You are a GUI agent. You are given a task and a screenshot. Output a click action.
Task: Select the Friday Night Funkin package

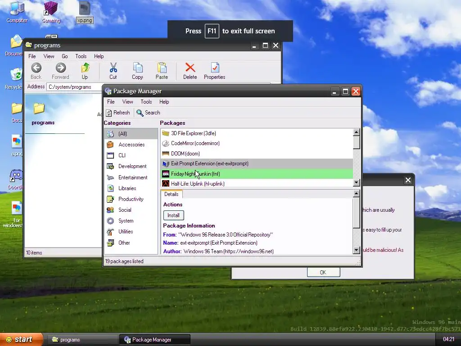point(257,174)
